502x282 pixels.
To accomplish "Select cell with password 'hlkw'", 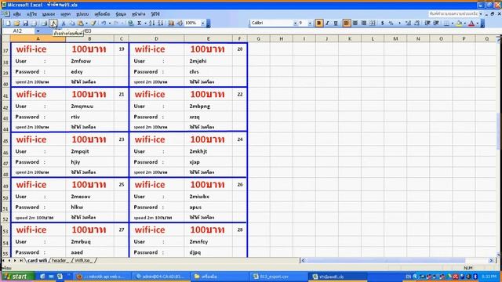I will [89, 207].
